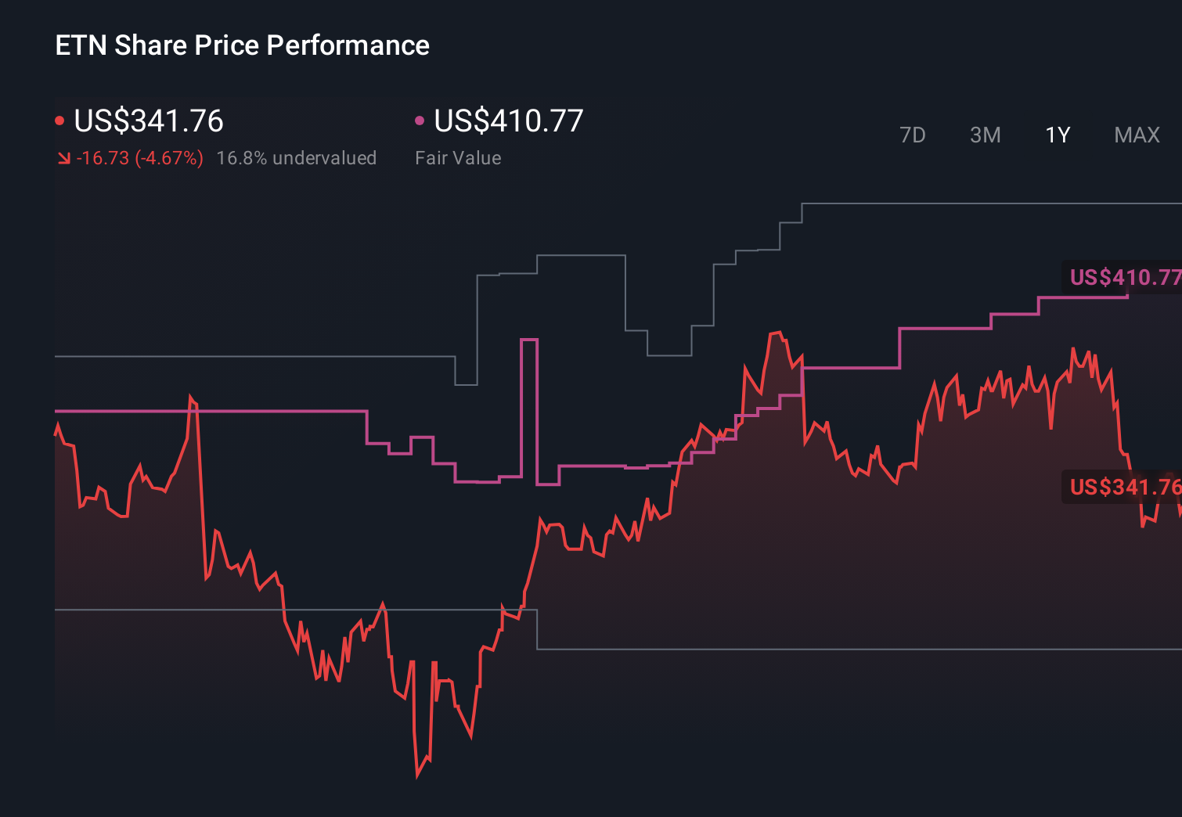1182x817 pixels.
Task: Click the red share price legend dot
Action: pos(60,120)
